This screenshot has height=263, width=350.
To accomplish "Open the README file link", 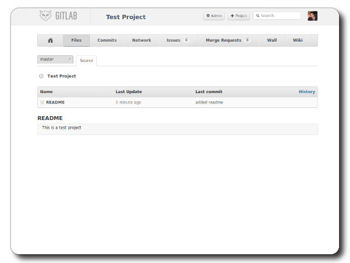I will point(55,102).
